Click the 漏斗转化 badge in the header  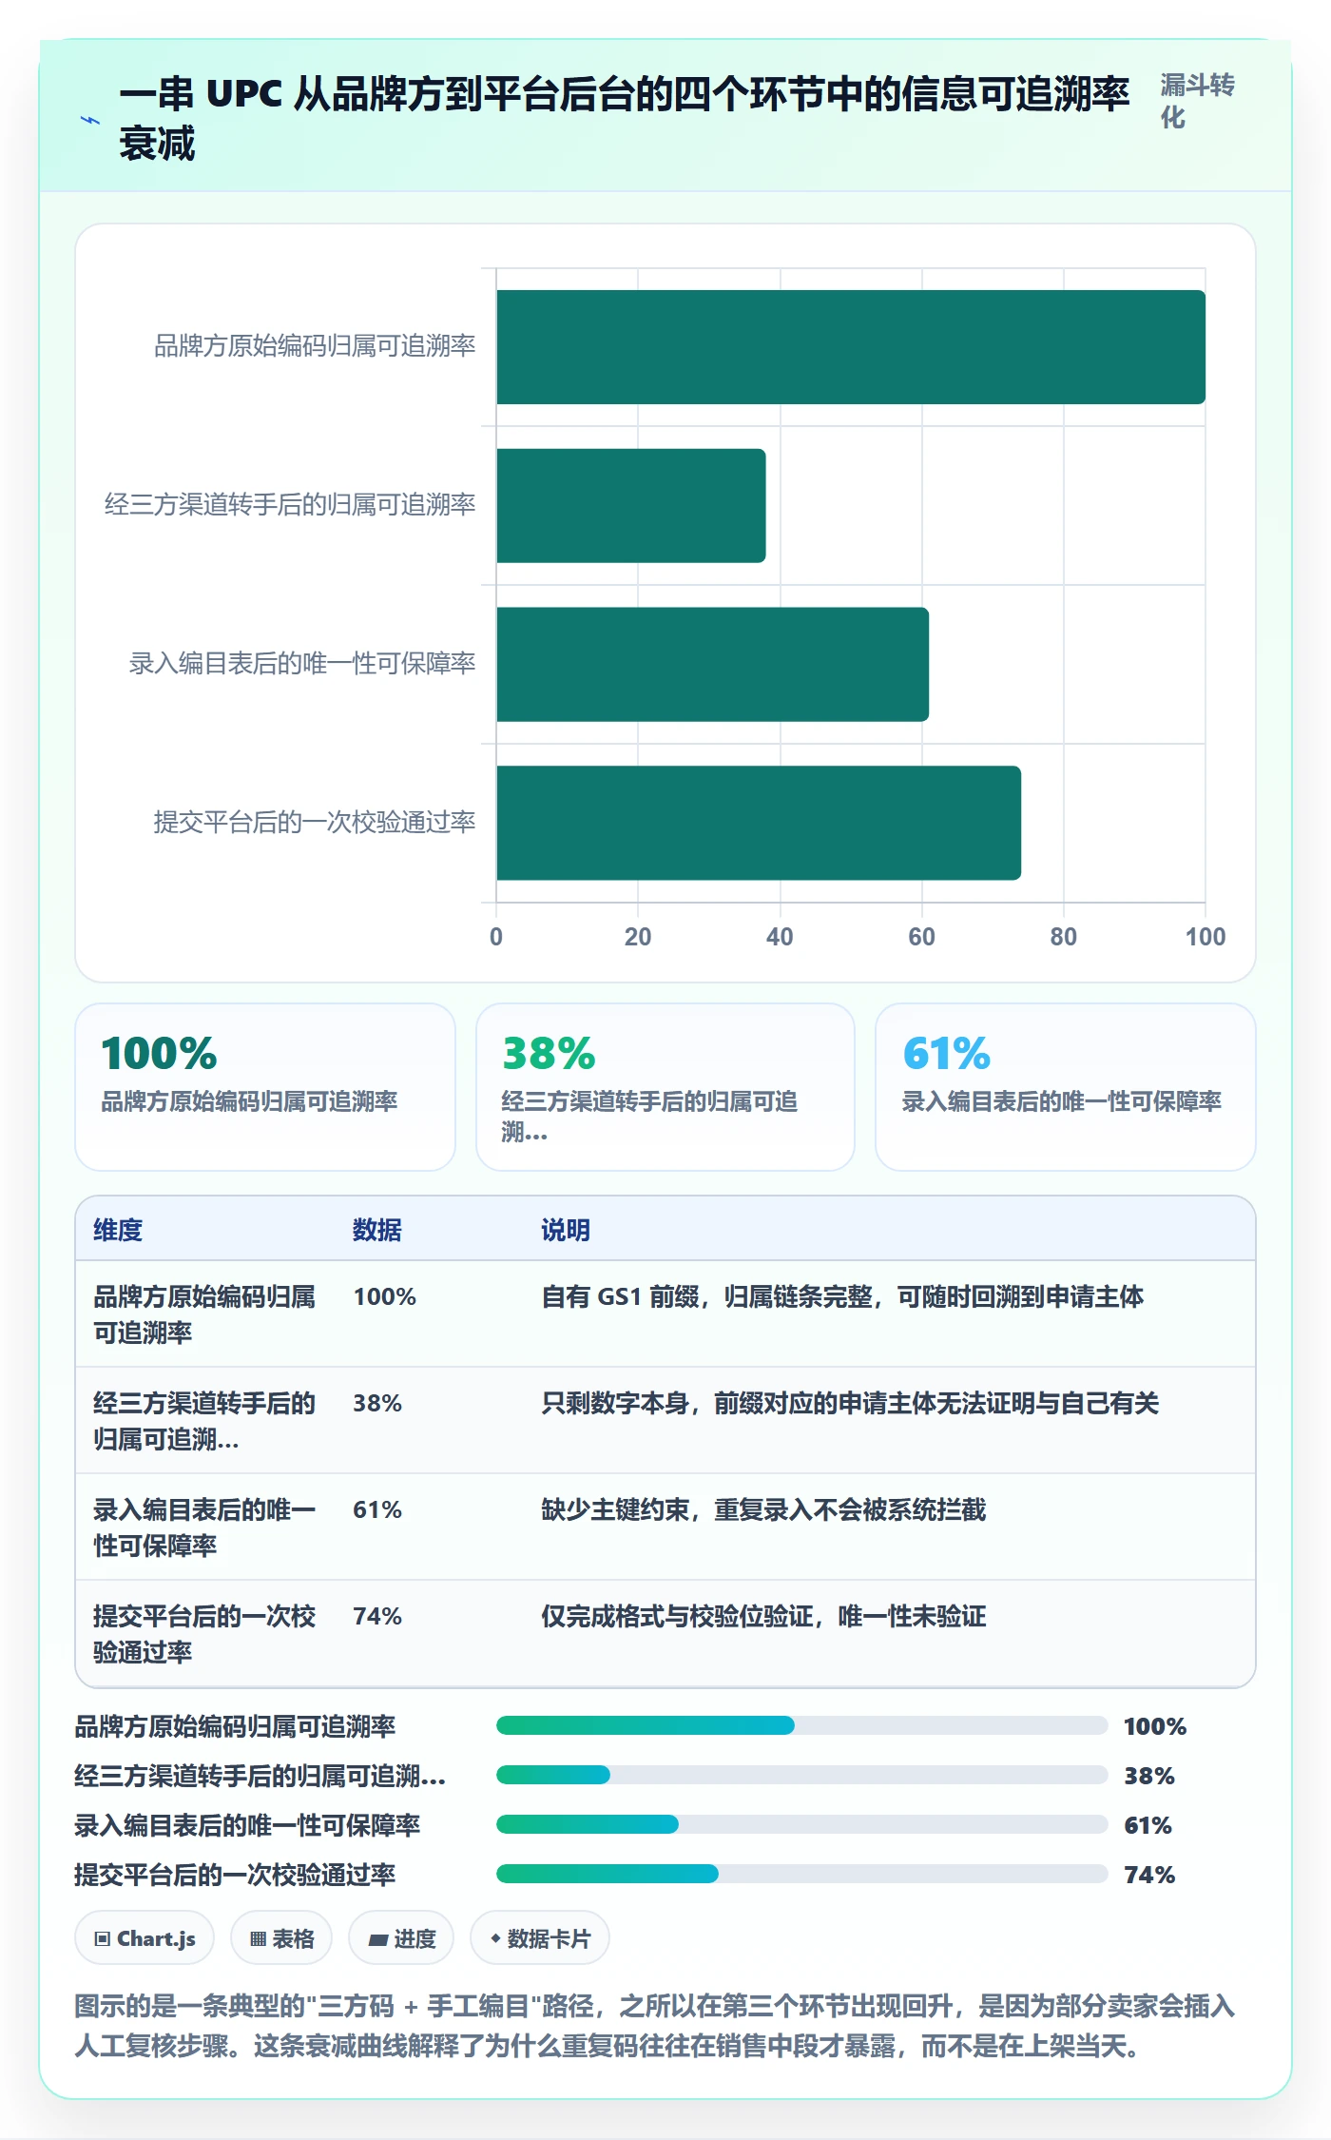[1197, 102]
